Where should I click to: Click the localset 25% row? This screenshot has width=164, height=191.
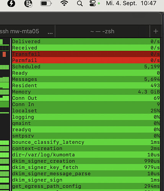pyautogui.click(x=86, y=111)
